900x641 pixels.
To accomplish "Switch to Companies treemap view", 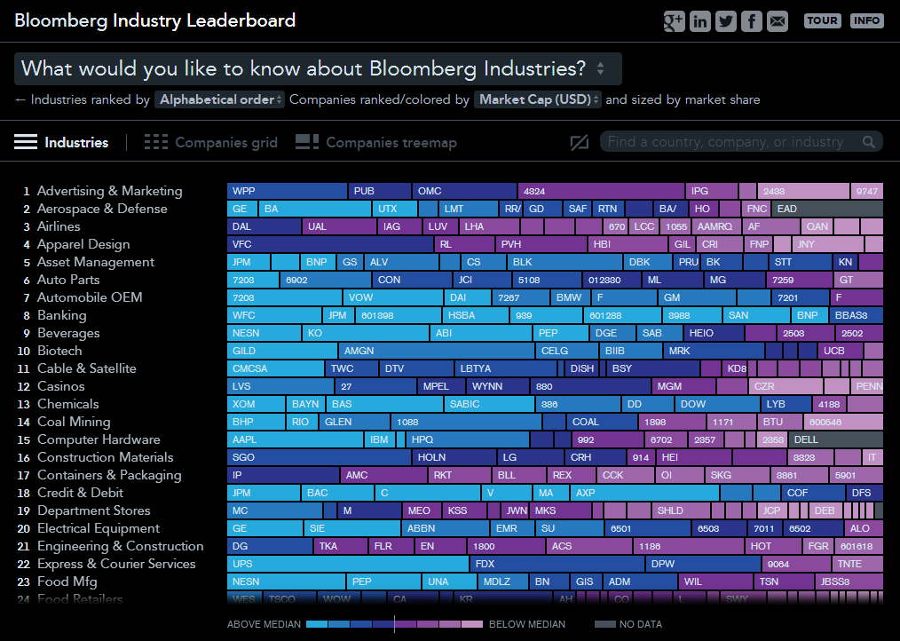I will tap(376, 142).
